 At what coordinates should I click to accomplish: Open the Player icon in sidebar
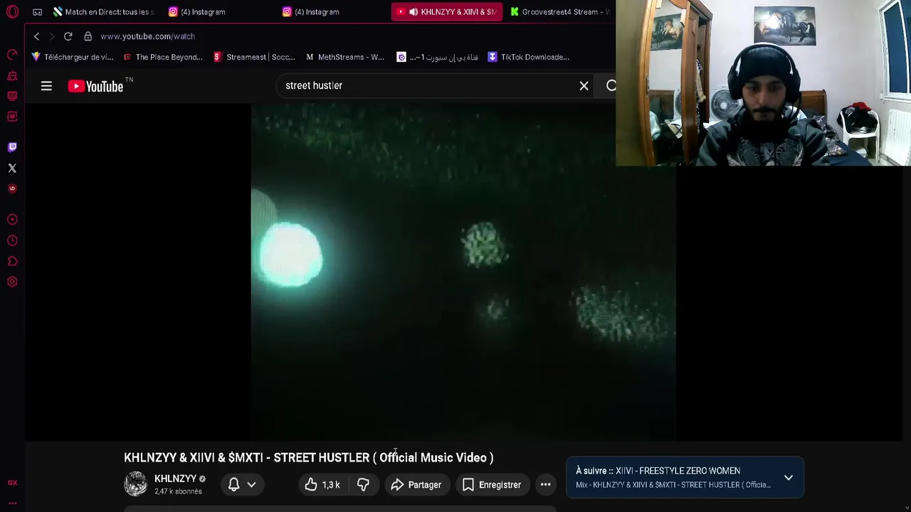coord(12,220)
